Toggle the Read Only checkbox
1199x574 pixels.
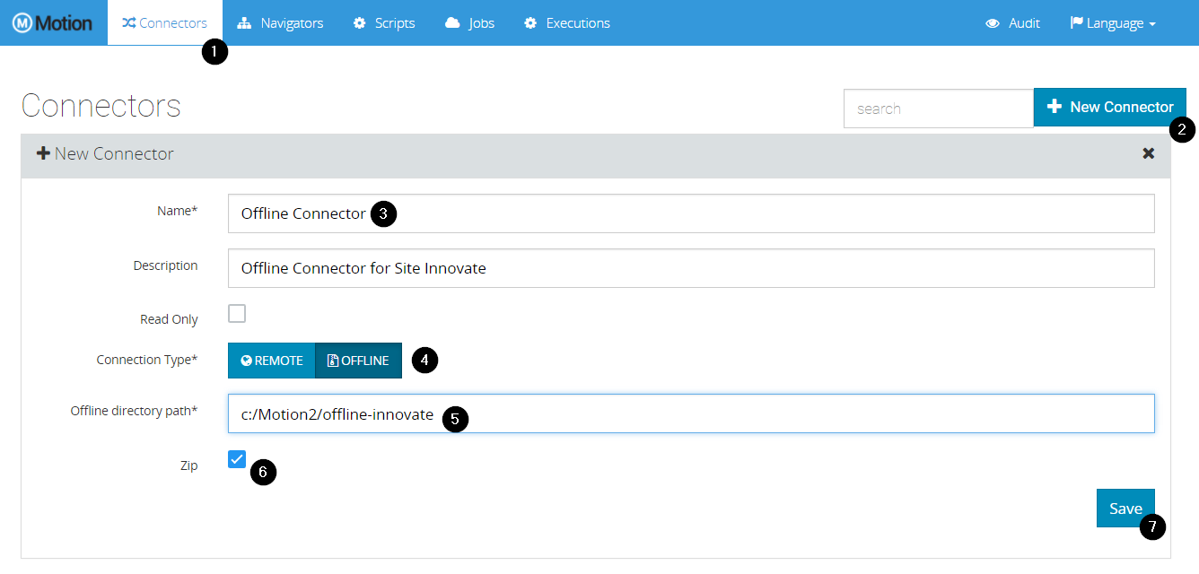click(237, 313)
